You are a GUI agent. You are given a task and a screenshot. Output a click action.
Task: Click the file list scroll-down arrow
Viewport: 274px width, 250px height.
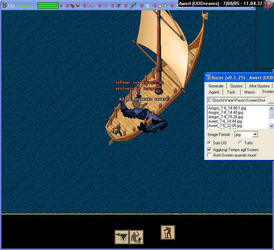[x=271, y=126]
